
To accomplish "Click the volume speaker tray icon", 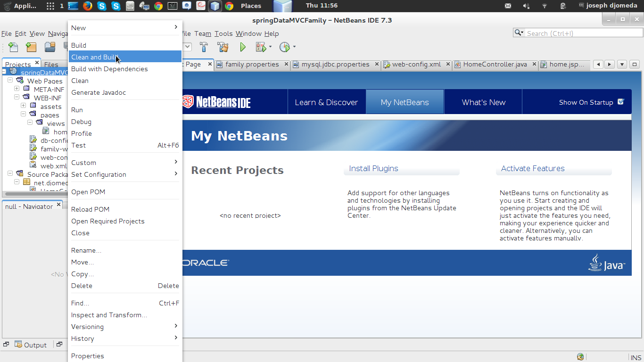I will tap(526, 6).
